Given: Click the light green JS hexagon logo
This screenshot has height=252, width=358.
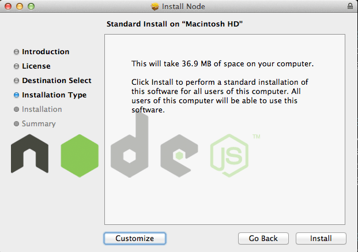Looking at the screenshot, I should coord(229,156).
